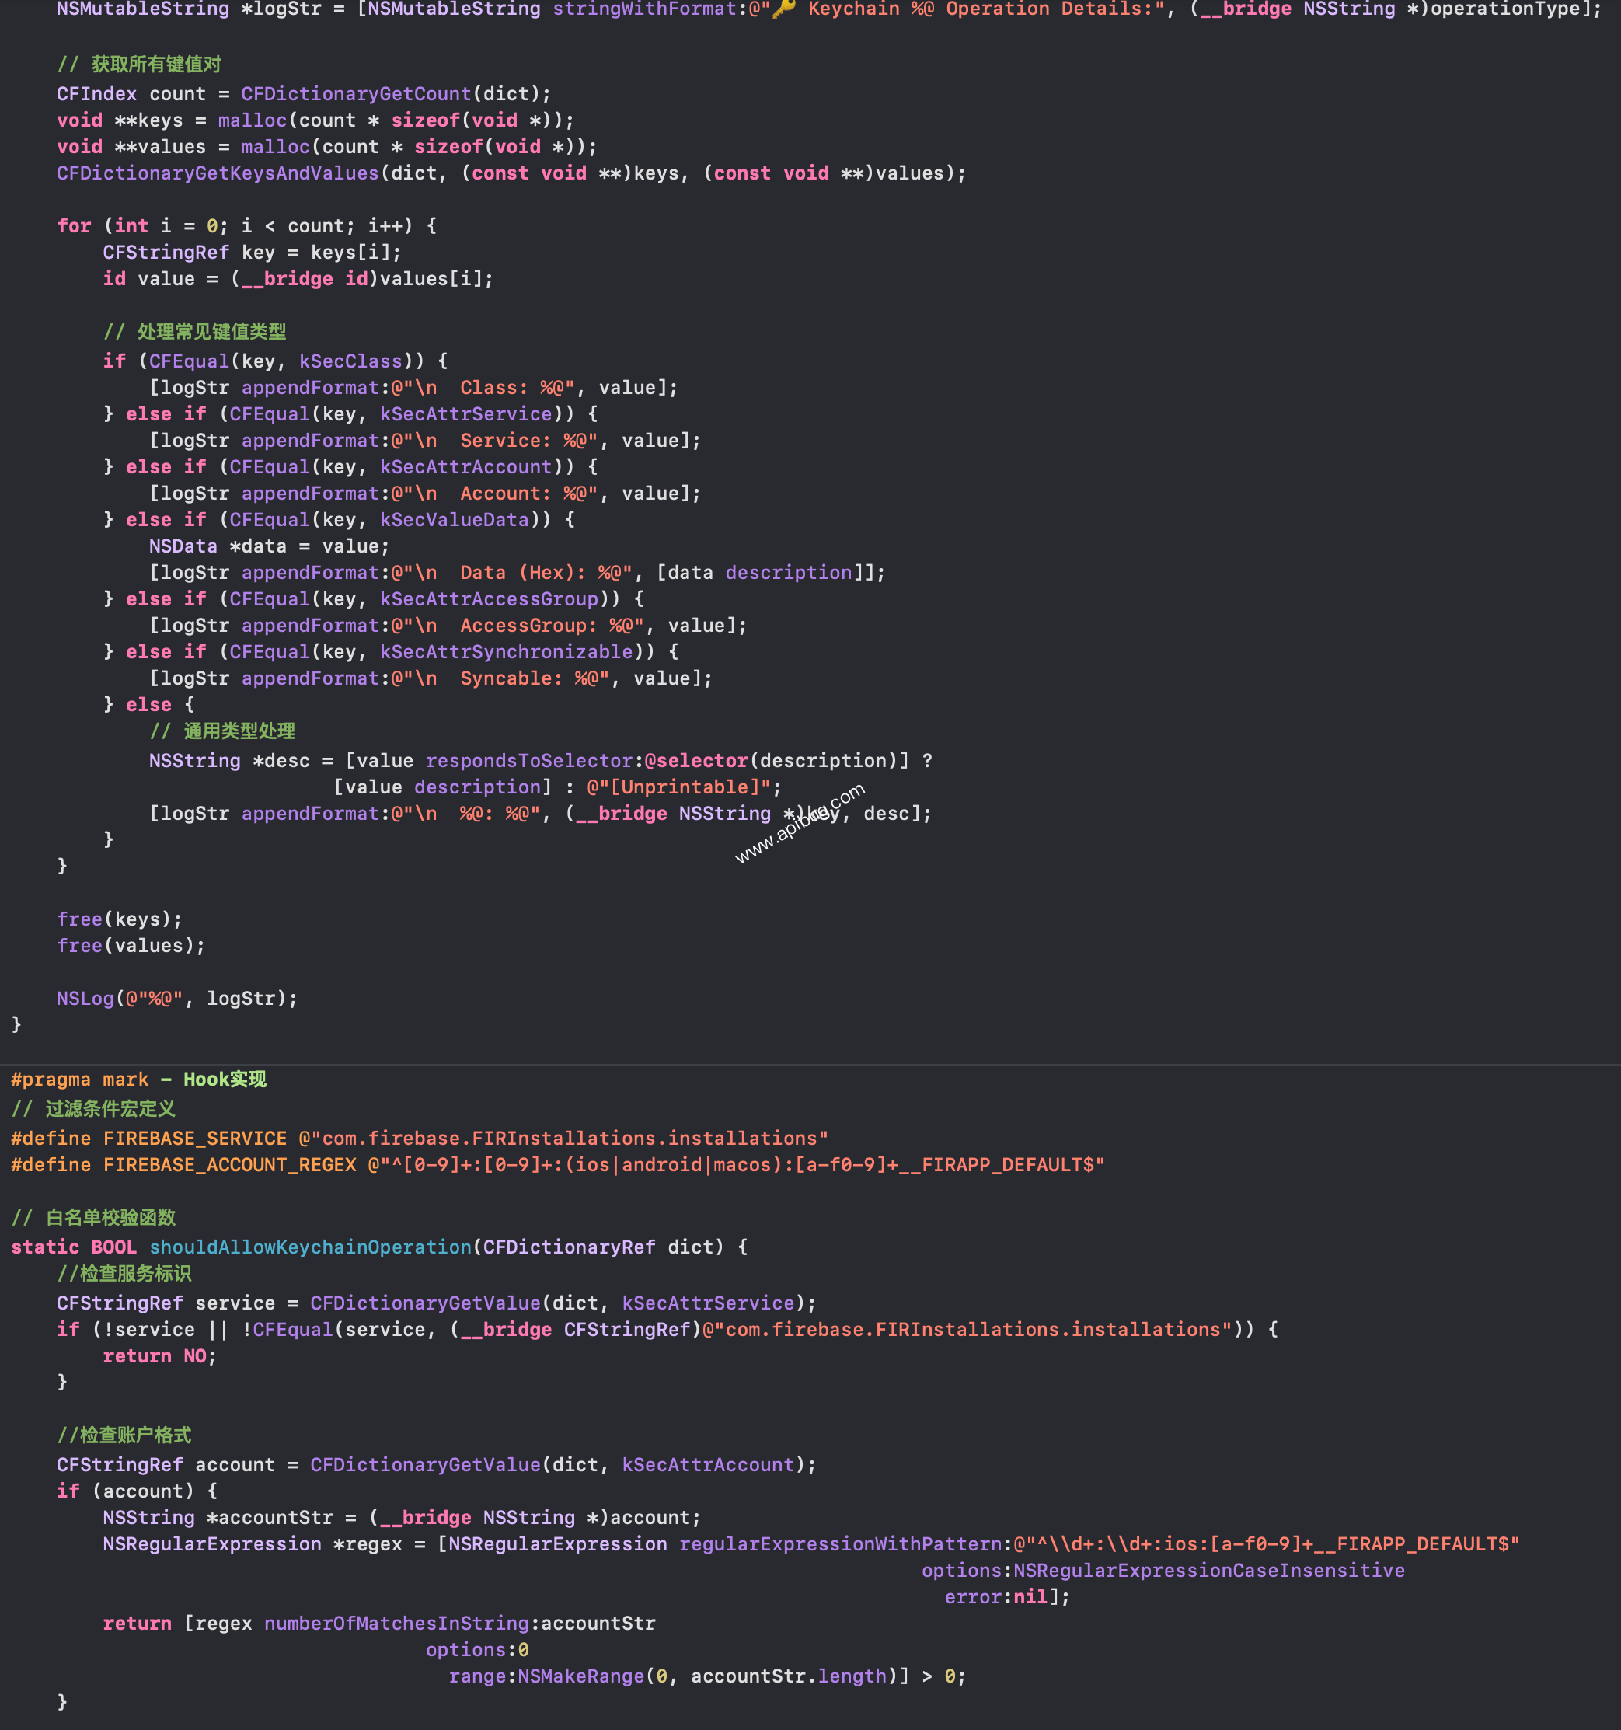Click the '#pragma mark - Hook实现' line

point(138,1080)
